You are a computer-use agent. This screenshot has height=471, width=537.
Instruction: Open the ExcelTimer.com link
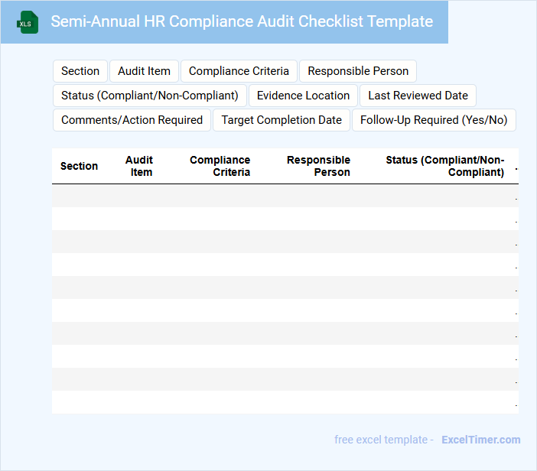coord(480,440)
